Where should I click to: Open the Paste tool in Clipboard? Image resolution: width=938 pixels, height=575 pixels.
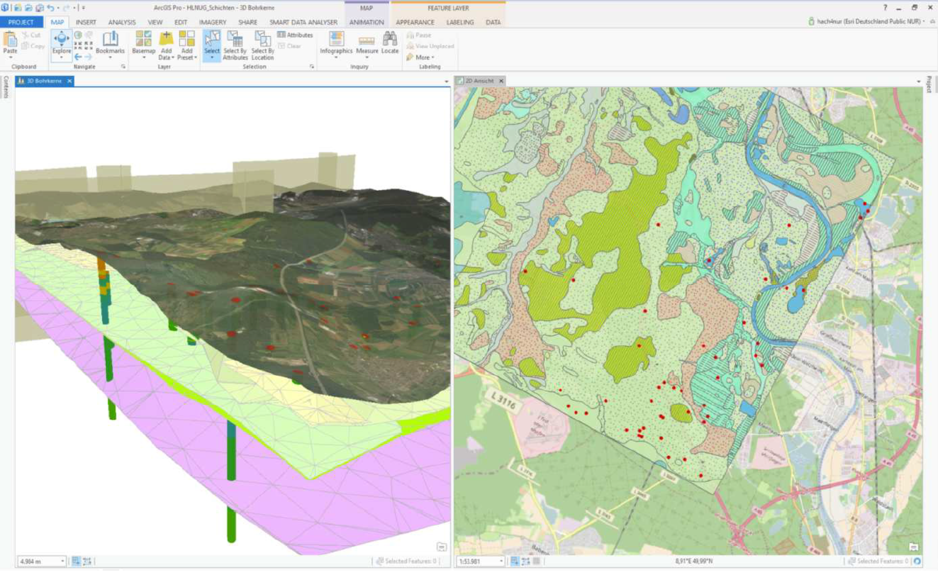click(x=10, y=44)
